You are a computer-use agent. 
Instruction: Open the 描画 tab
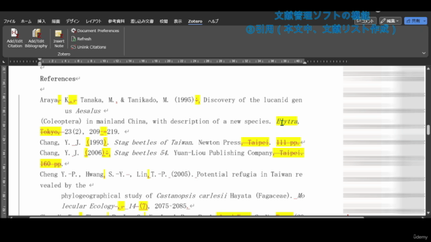[x=56, y=21]
